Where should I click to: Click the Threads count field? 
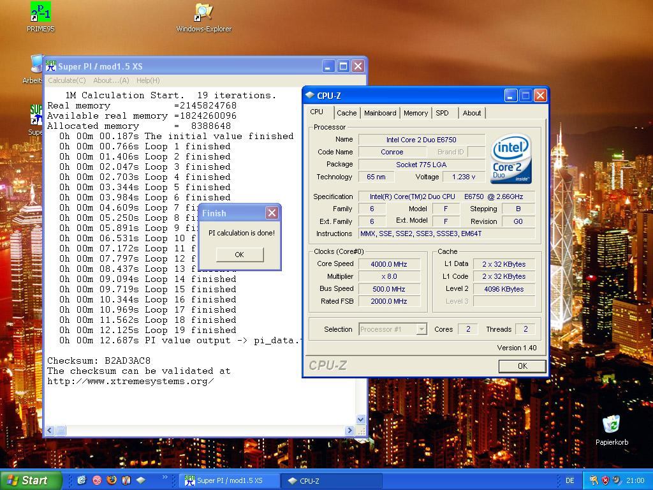[525, 329]
